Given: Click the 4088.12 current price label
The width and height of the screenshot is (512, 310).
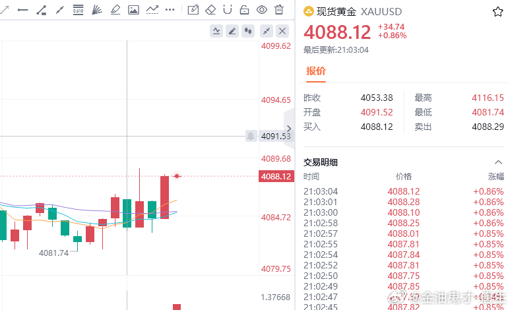Looking at the screenshot, I should coord(276,177).
